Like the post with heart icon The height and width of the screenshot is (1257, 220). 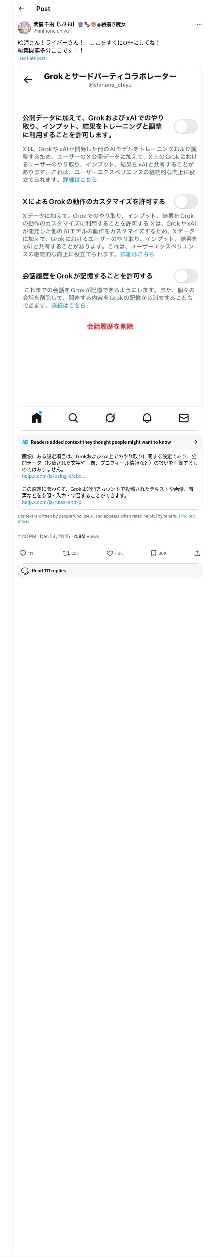(x=110, y=553)
